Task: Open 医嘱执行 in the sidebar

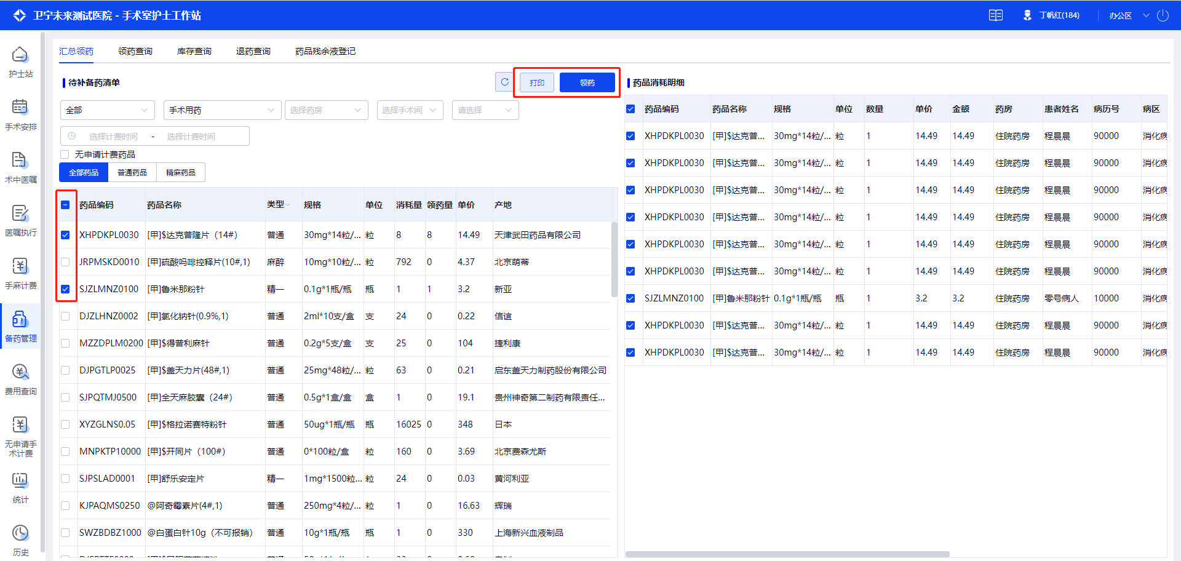Action: (x=20, y=221)
